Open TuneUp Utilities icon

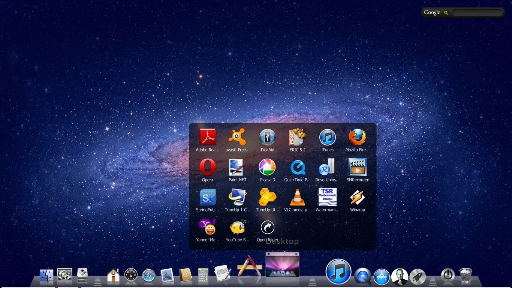pyautogui.click(x=267, y=197)
